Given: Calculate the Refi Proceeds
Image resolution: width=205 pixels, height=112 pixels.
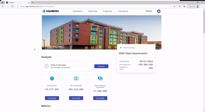Looking at the screenshot, I should (76, 98).
